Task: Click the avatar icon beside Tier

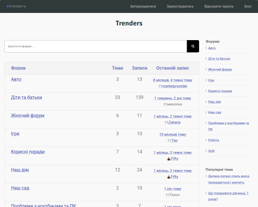Action: (169, 141)
